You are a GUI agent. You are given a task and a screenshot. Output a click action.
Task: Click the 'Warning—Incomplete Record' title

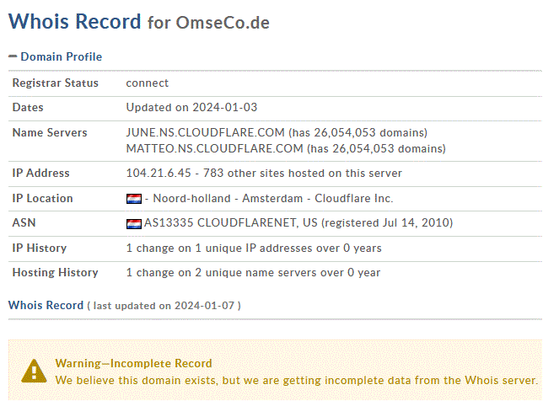133,363
